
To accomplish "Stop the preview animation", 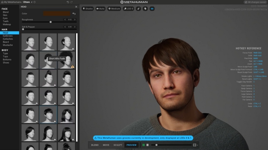I will point(148,145).
